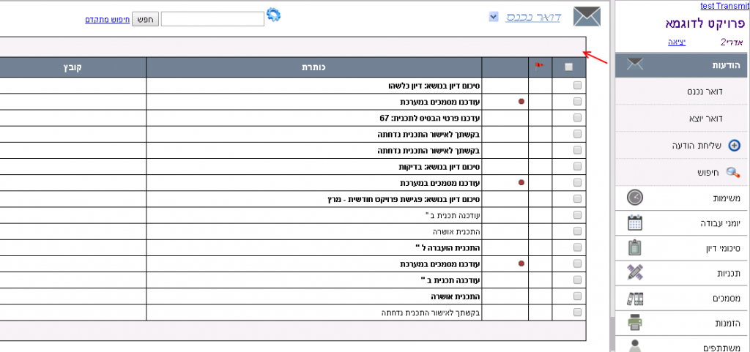The image size is (750, 352).
Task: Open the חיפוש מתקדם advanced search link
Action: tap(106, 19)
